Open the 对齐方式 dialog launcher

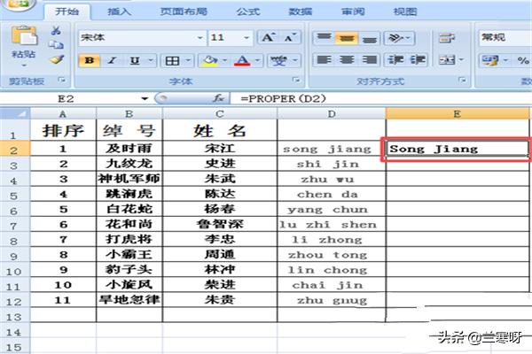tap(462, 80)
